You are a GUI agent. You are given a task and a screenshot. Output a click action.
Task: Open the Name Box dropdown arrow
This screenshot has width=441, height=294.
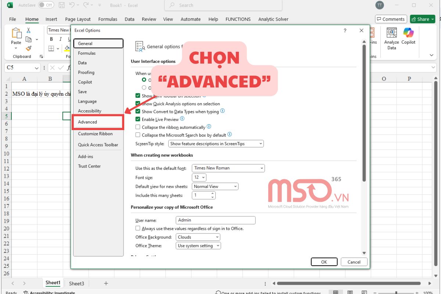click(37, 68)
